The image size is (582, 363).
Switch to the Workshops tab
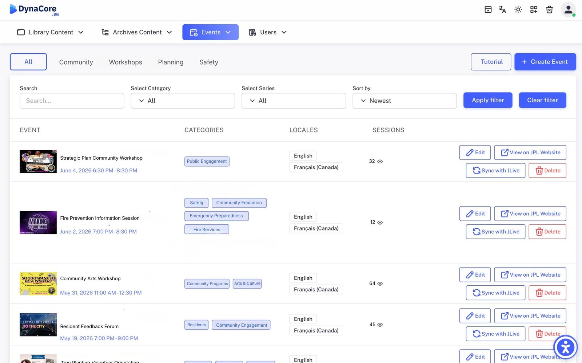pos(125,62)
